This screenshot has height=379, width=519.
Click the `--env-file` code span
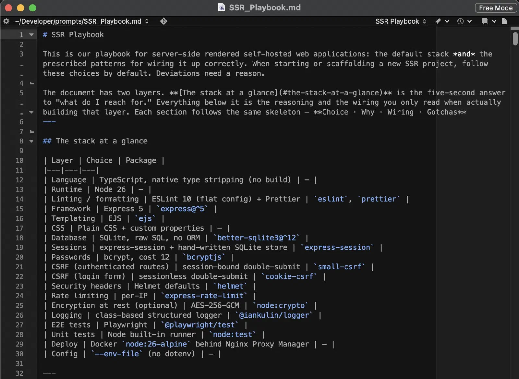[117, 354]
